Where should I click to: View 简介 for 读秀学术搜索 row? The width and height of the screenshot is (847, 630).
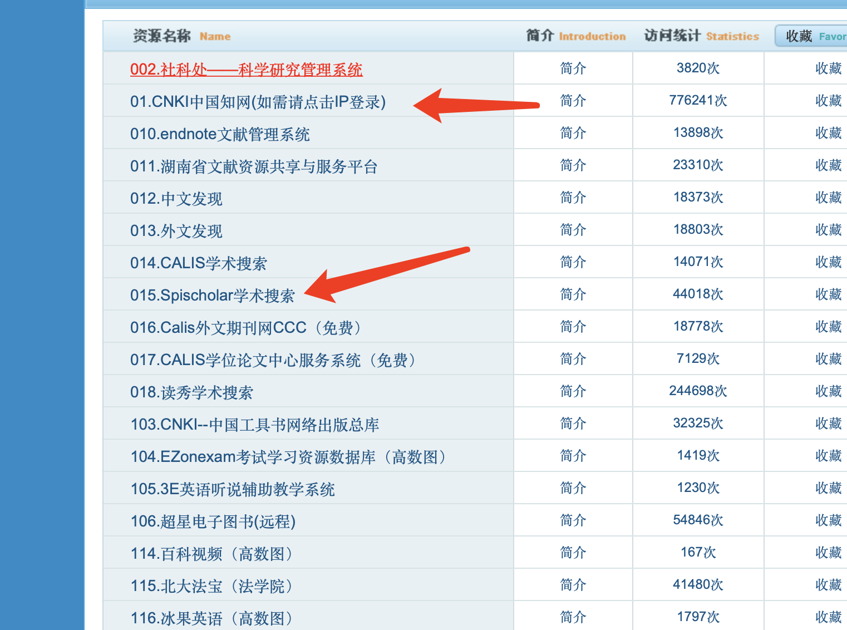point(573,391)
